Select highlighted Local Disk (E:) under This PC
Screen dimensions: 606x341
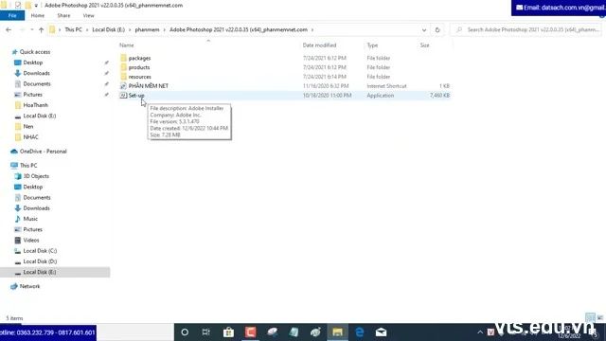click(x=55, y=272)
